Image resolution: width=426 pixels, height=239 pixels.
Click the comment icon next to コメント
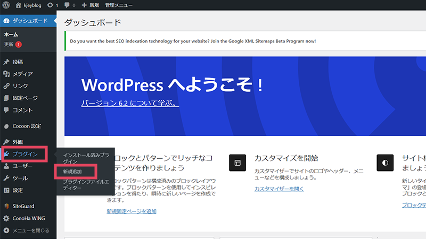(6, 110)
